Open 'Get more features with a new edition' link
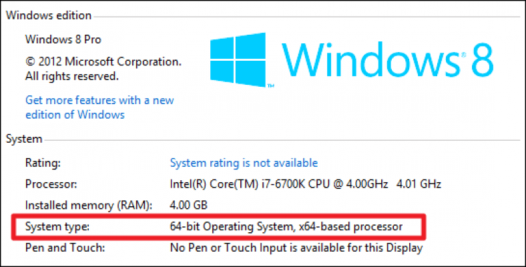 [99, 107]
